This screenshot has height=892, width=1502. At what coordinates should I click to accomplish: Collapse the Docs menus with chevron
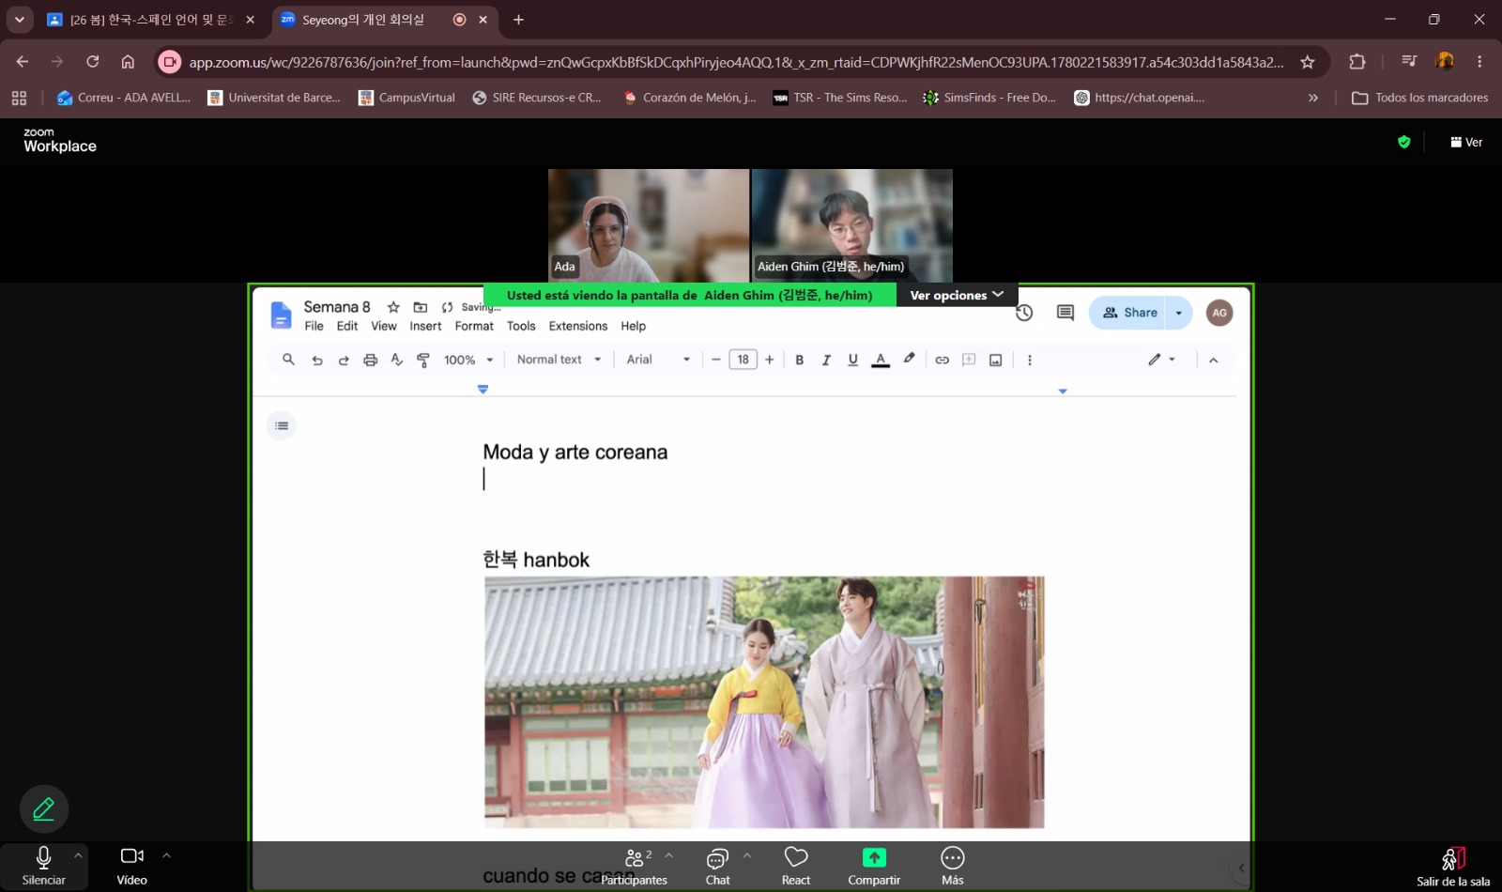point(1214,360)
